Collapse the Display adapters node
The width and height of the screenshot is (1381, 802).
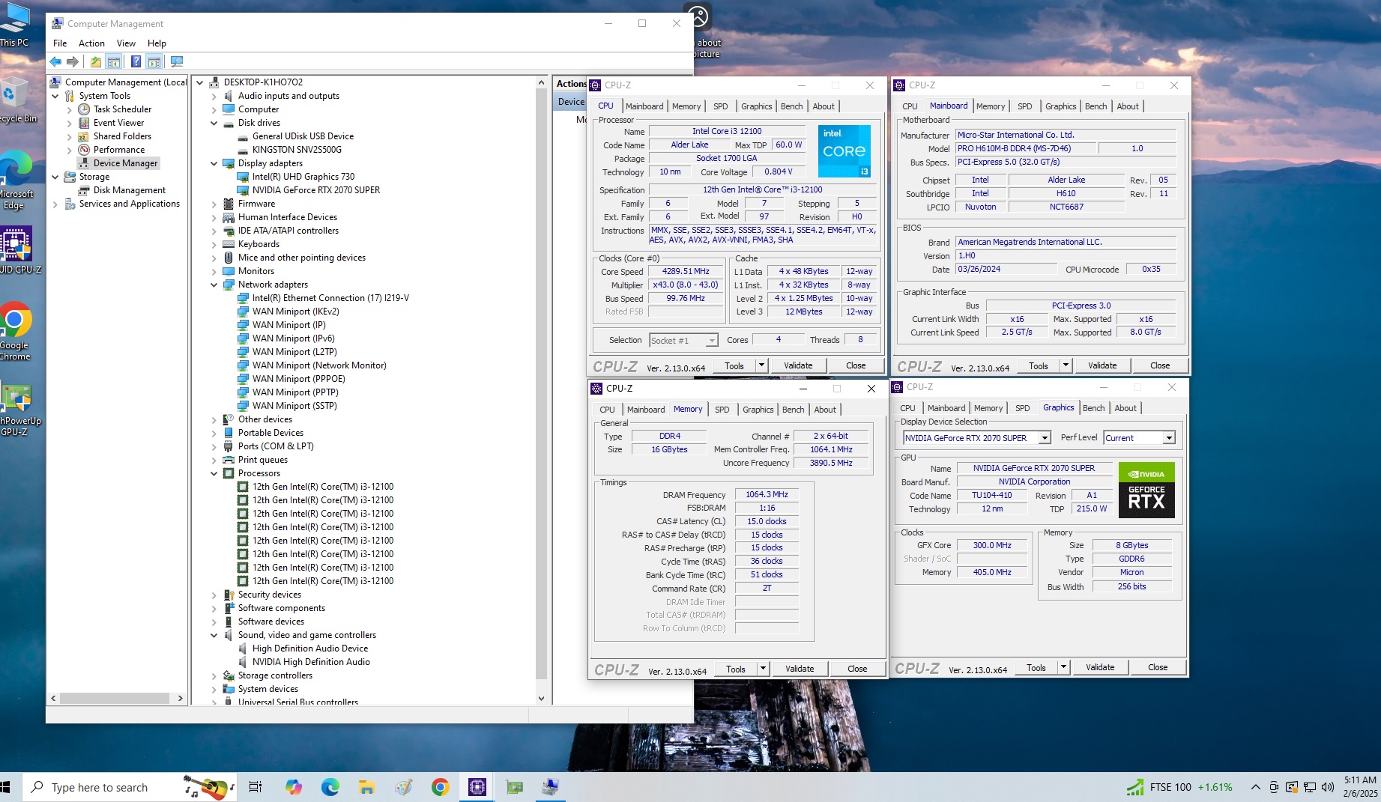point(214,163)
